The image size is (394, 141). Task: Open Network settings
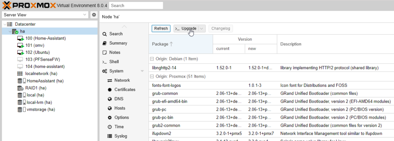[x=122, y=80]
